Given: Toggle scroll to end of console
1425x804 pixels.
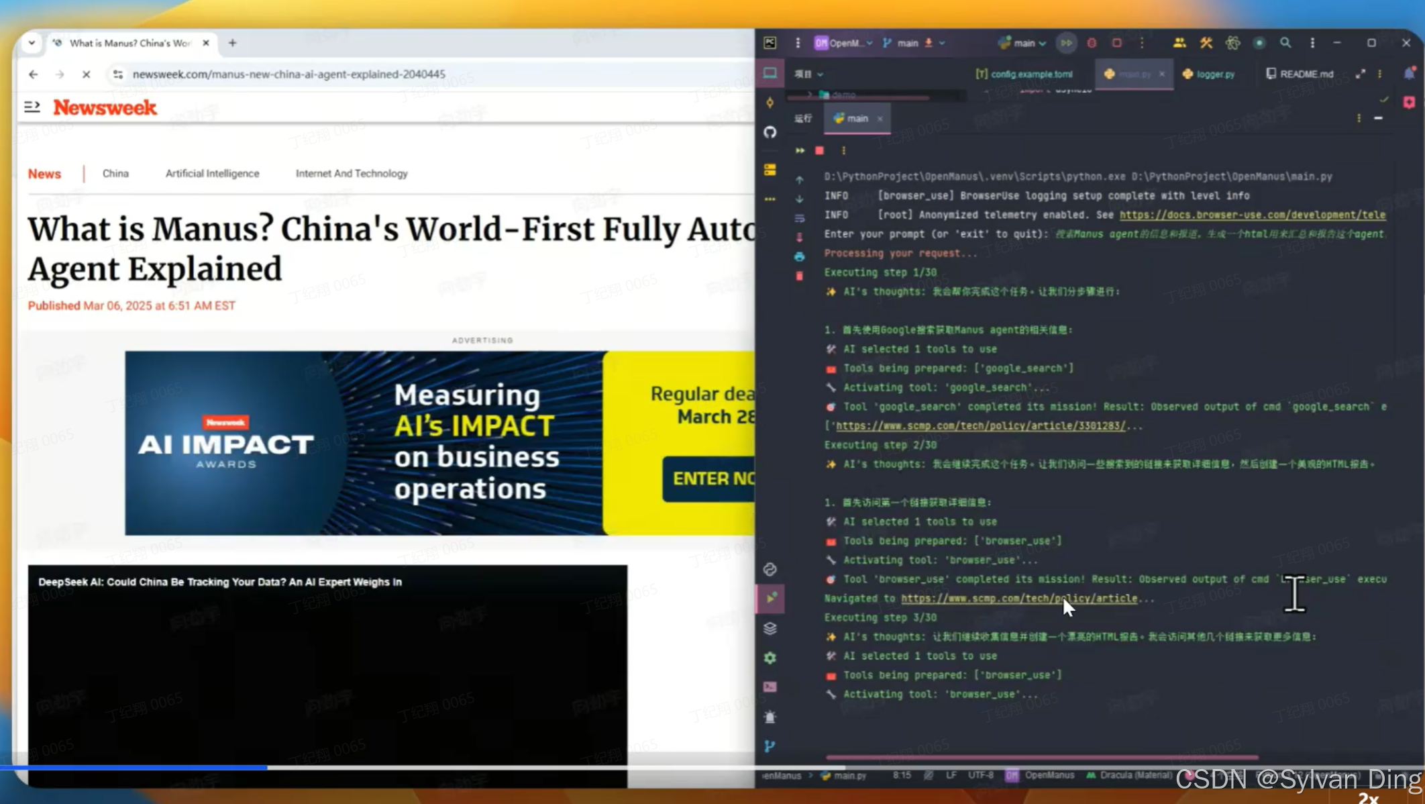Looking at the screenshot, I should tap(799, 237).
